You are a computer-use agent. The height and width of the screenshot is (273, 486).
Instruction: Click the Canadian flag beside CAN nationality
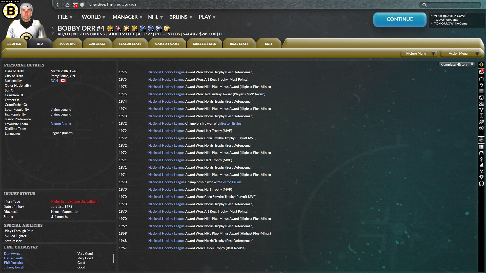[63, 80]
